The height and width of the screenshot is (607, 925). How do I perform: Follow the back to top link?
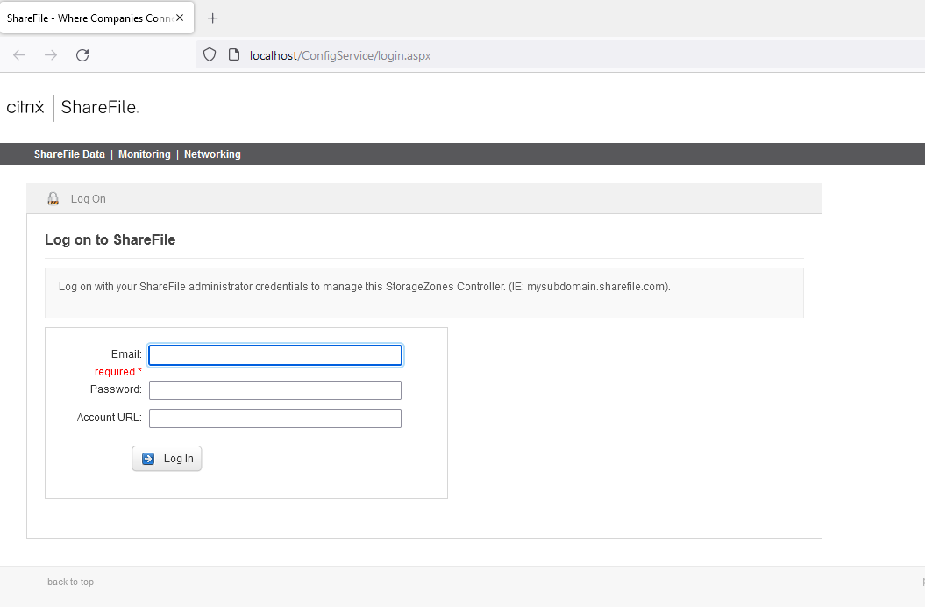pyautogui.click(x=70, y=582)
